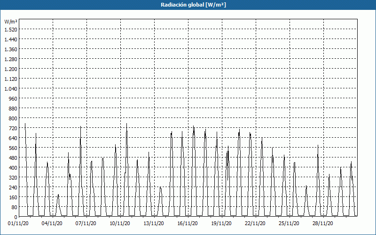Click the 1.360 y-axis value
Viewport: 376px width, 235px height.
[x=11, y=49]
